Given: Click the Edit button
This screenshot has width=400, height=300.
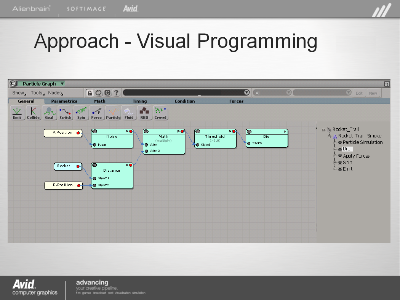Looking at the screenshot, I should tap(359, 93).
